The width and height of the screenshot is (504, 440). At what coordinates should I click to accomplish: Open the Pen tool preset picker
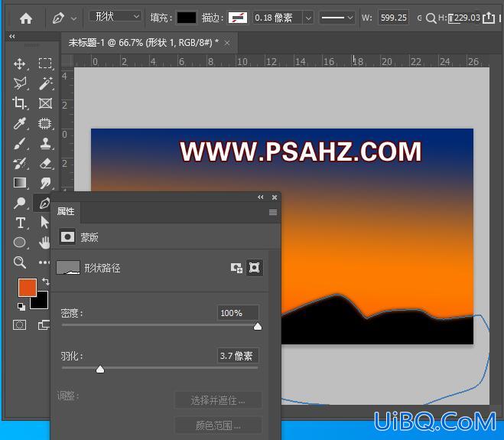tap(74, 18)
